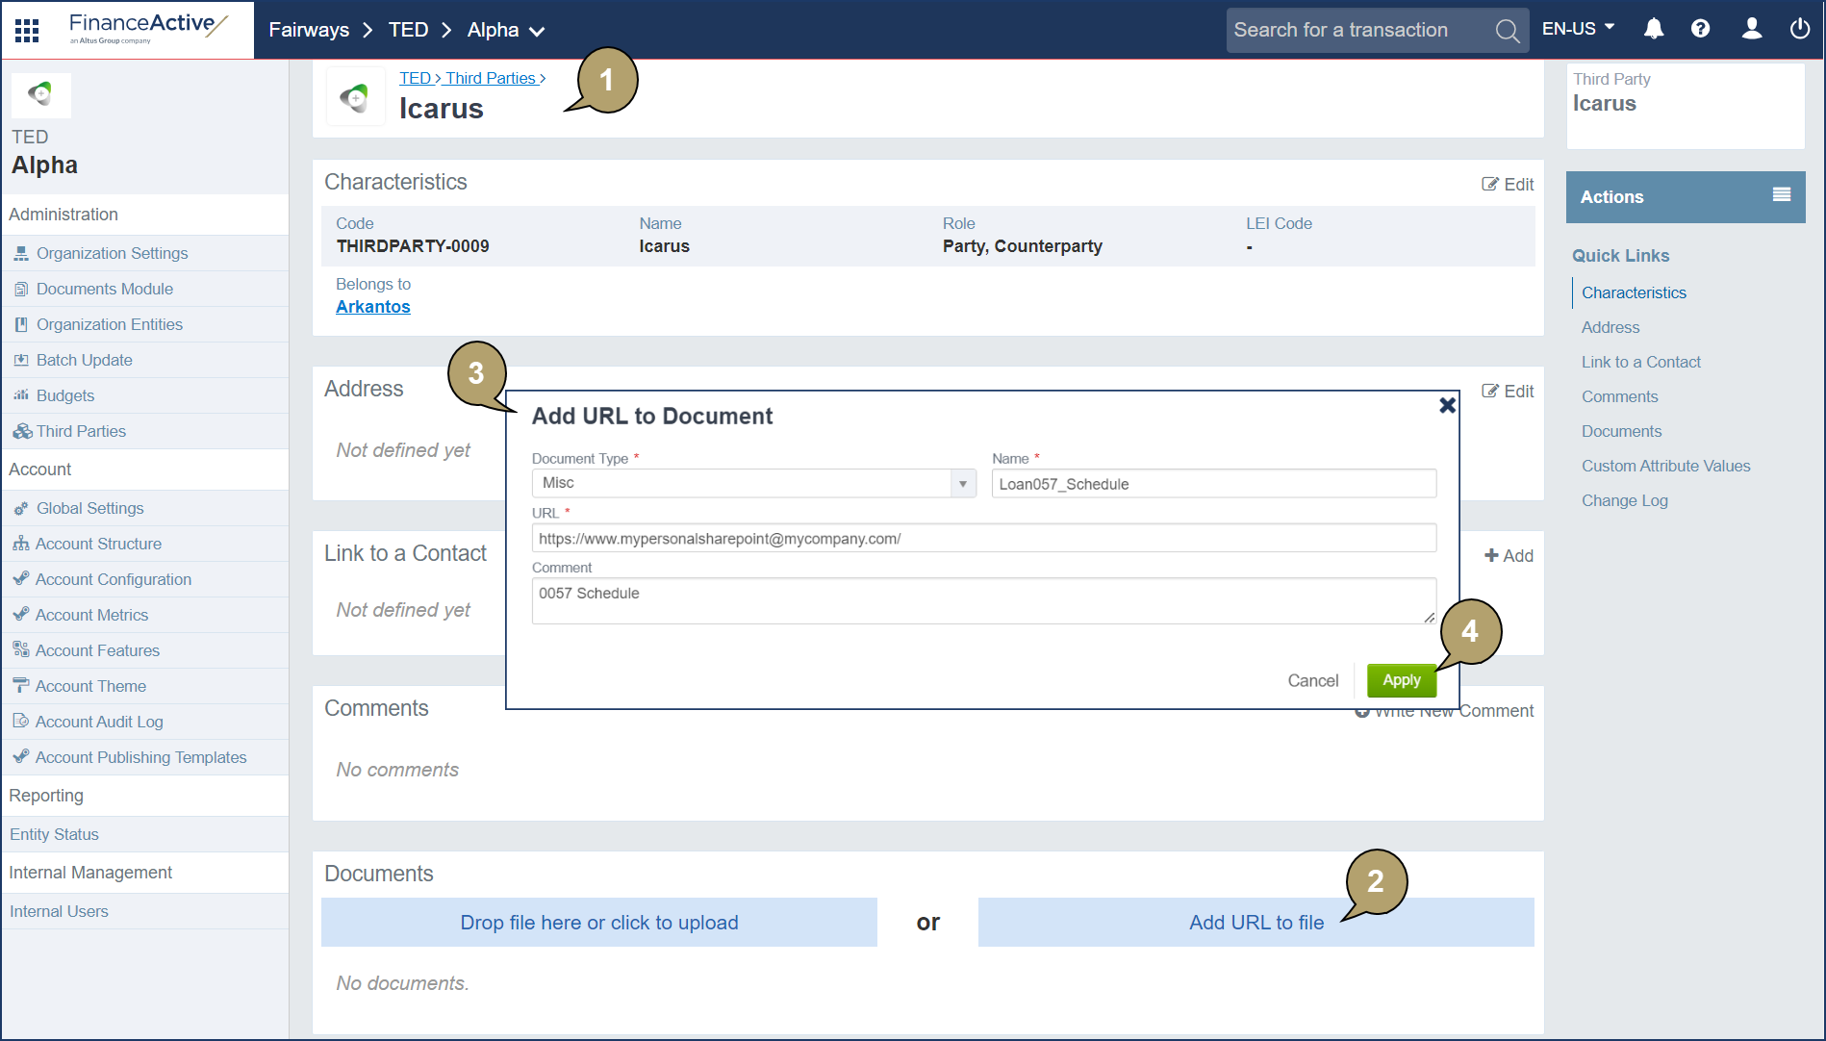Click the Global Settings gear icon
This screenshot has width=1826, height=1041.
(x=21, y=508)
